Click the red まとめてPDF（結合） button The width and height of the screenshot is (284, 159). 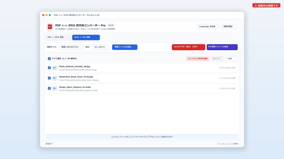188,47
